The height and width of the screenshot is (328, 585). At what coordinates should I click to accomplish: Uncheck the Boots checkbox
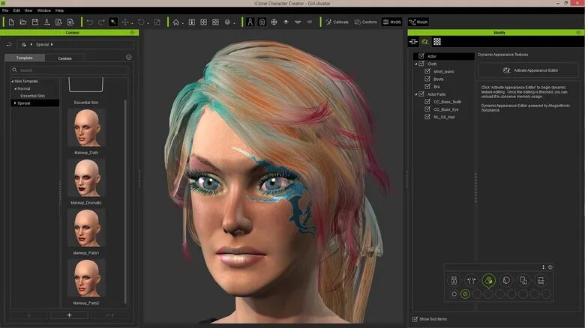[x=427, y=79]
